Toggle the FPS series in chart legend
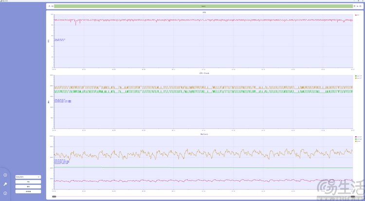Screen dimensions: 365x201 click(357, 15)
